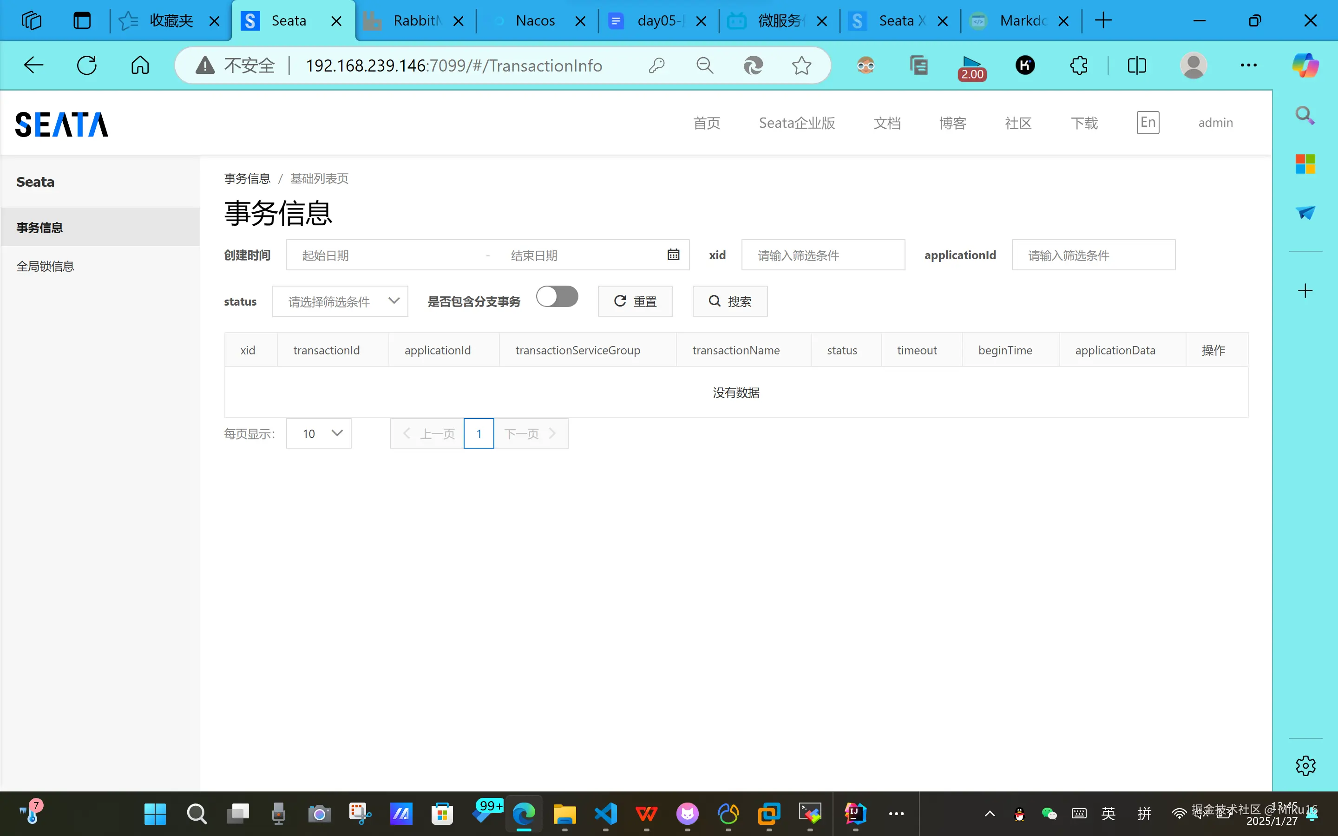
Task: Switch language with the En button
Action: click(x=1148, y=122)
